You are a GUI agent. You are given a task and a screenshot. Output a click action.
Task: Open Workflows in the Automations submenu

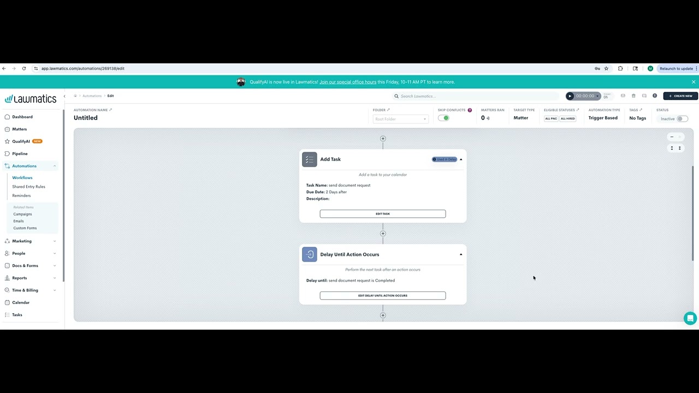pyautogui.click(x=22, y=178)
